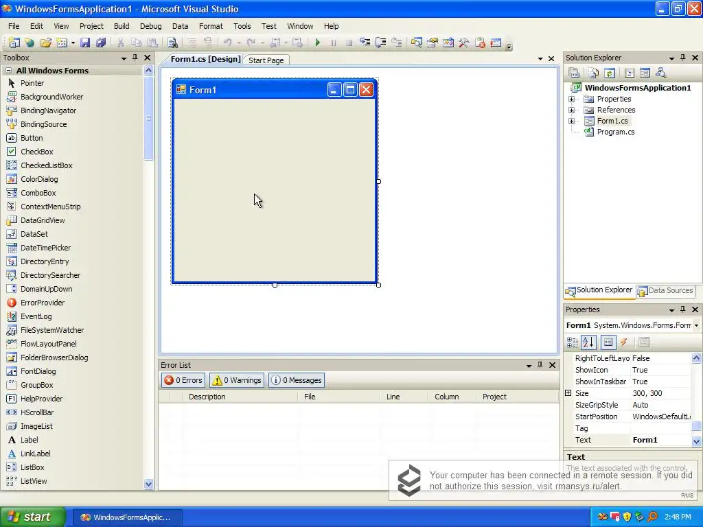
Task: Sort error list by Project column header
Action: pyautogui.click(x=518, y=397)
